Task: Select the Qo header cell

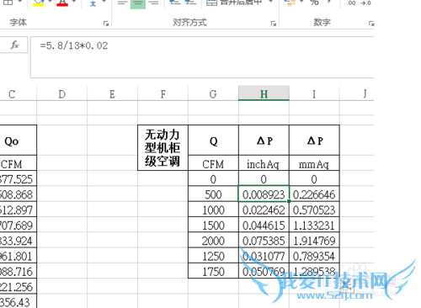Action: (19, 140)
